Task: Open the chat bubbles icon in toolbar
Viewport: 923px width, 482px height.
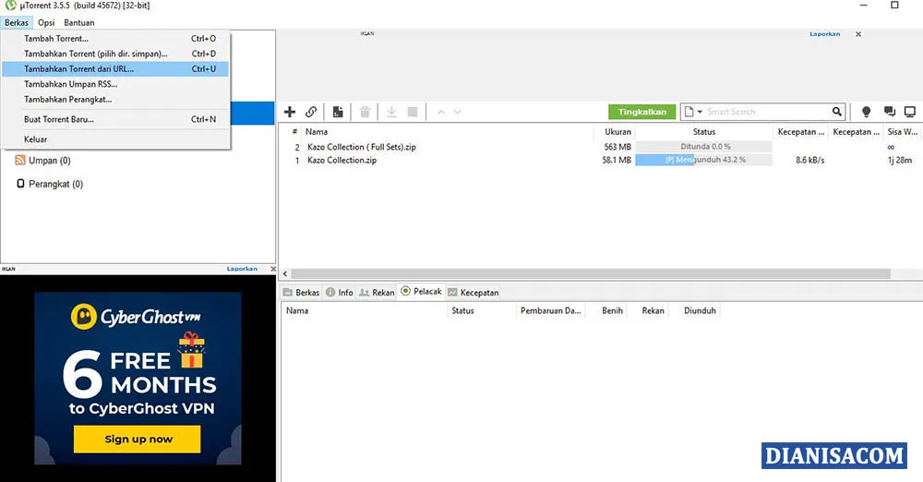Action: pyautogui.click(x=890, y=112)
